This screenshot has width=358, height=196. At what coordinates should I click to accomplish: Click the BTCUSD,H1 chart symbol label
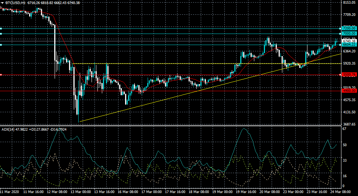click(15, 3)
